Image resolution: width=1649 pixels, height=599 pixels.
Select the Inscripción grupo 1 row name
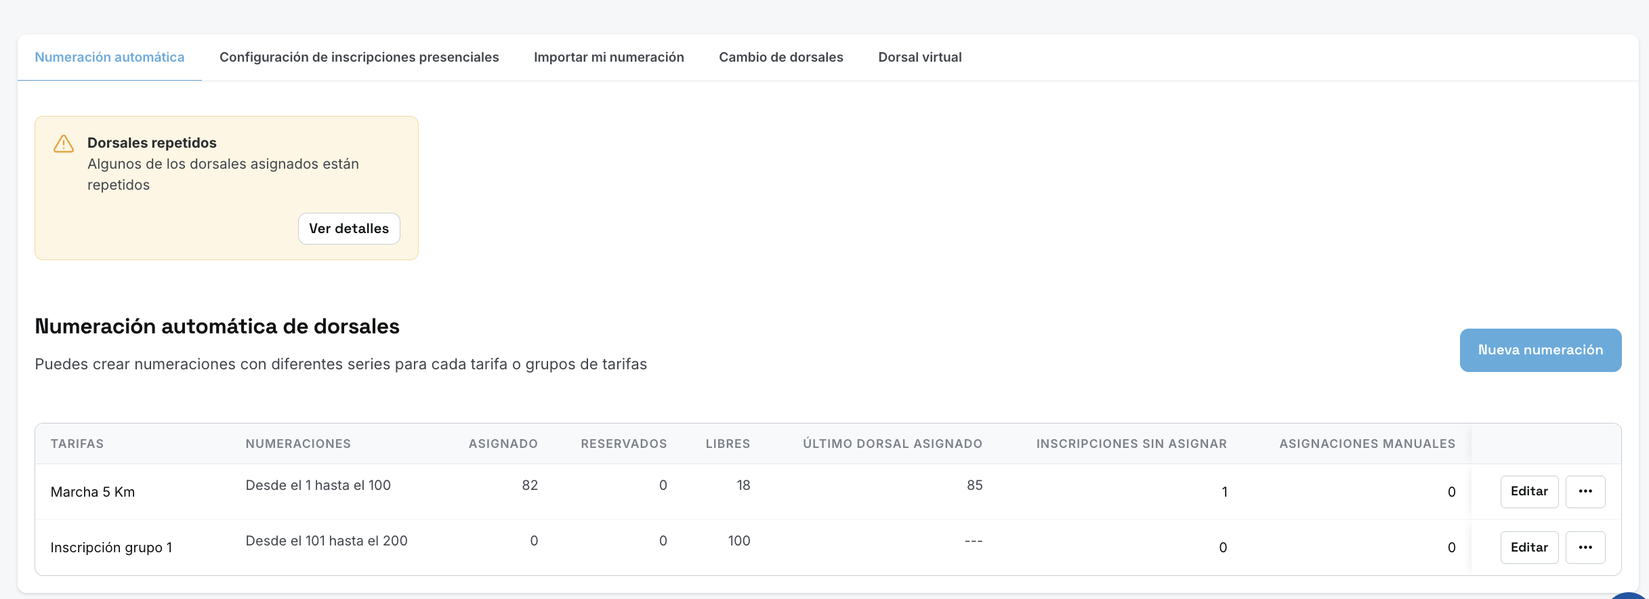(x=111, y=548)
